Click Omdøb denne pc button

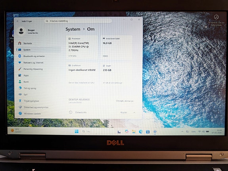tap(125, 101)
